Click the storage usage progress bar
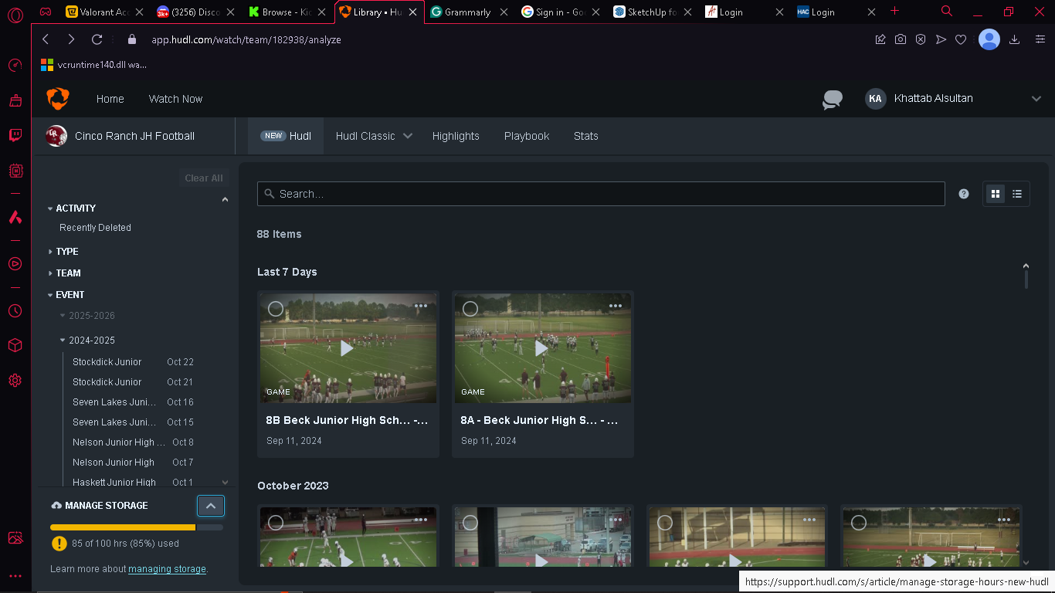Viewport: 1055px width, 593px height. pyautogui.click(x=137, y=527)
